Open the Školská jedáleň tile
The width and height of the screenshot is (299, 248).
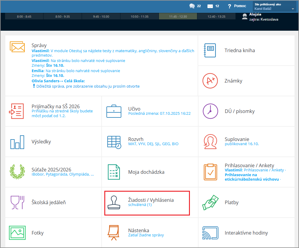click(x=49, y=202)
